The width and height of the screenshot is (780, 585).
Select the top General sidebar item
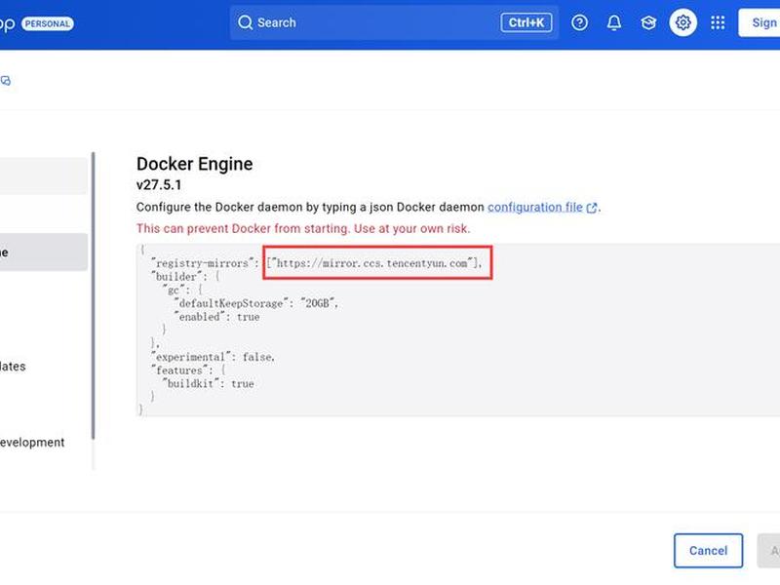[x=43, y=176]
